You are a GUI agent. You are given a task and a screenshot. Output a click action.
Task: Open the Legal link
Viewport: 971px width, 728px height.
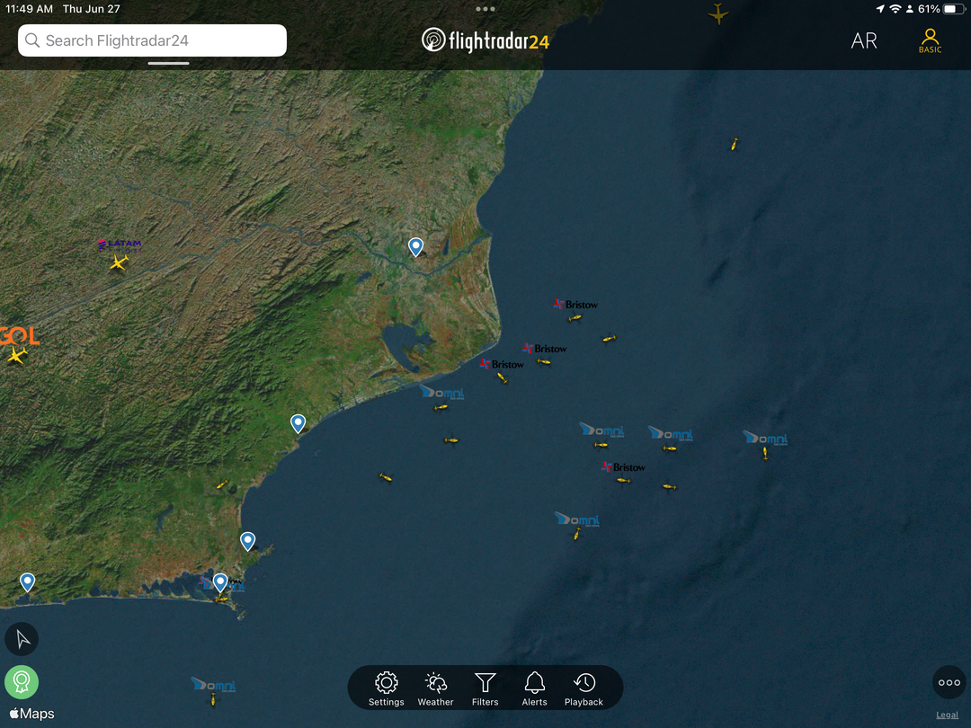[x=947, y=715]
